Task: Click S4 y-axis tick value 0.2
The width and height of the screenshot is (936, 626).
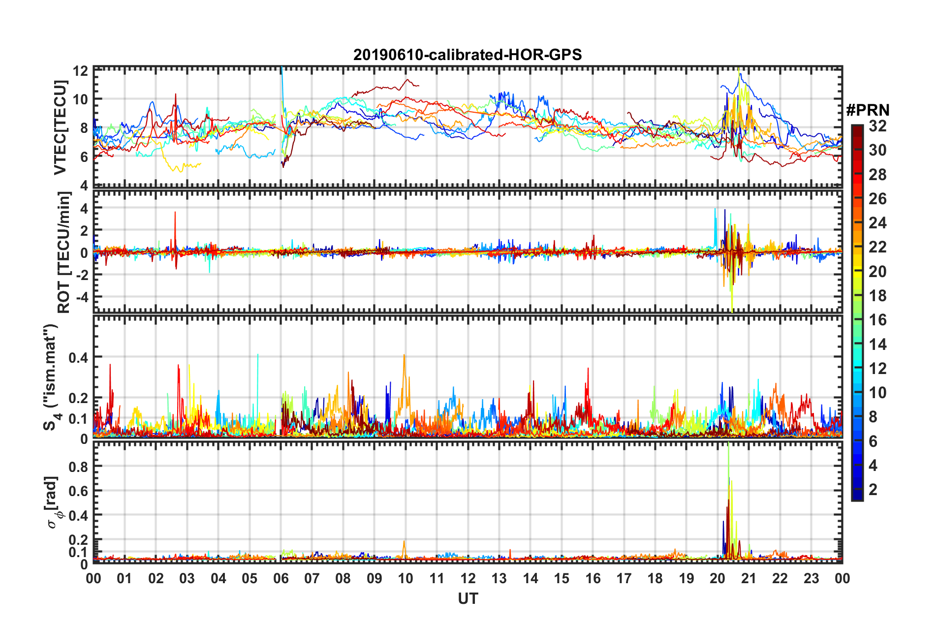Action: point(79,398)
